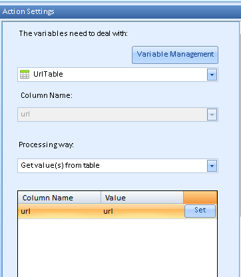The height and width of the screenshot is (277, 241).
Task: Click empty area of the column table
Action: click(117, 248)
